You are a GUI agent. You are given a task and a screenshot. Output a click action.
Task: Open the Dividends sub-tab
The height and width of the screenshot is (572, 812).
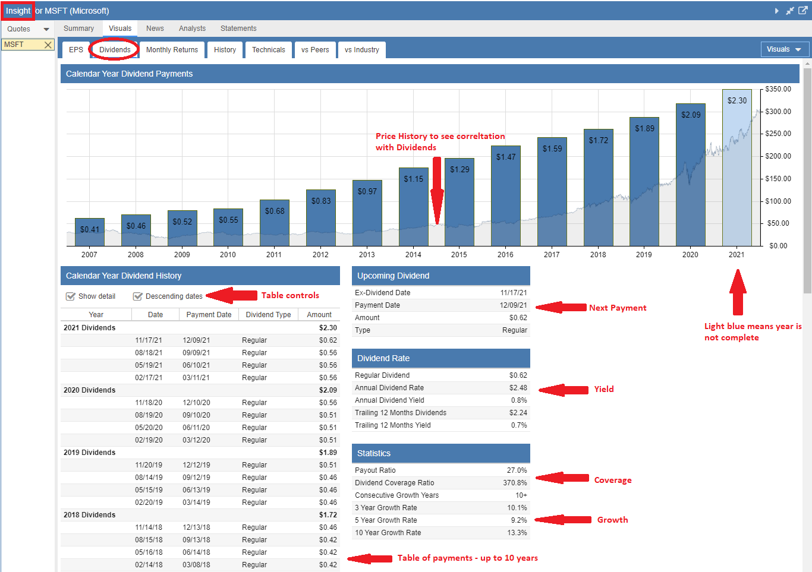tap(115, 50)
